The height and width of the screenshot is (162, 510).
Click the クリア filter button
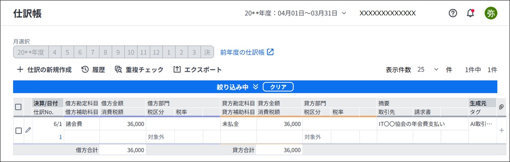coord(278,87)
